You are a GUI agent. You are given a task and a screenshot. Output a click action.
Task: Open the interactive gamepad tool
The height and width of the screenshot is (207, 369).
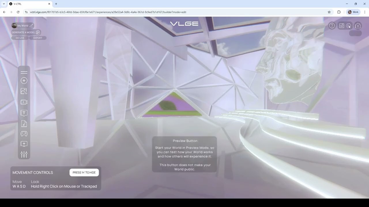[x=24, y=134]
